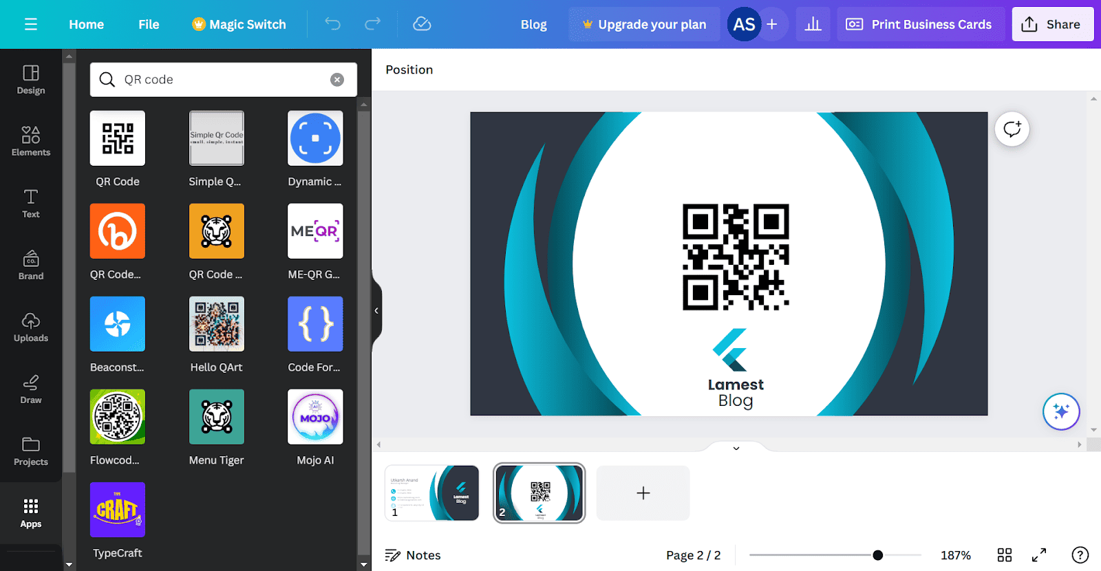Enter fullscreen present mode

click(1039, 555)
